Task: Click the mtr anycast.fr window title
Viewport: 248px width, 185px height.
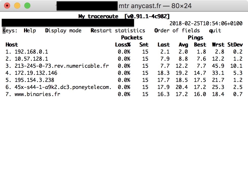Action: pyautogui.click(x=155, y=6)
